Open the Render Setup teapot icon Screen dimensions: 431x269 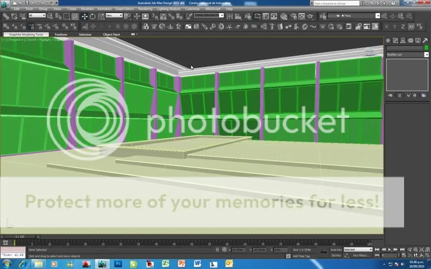click(x=293, y=16)
